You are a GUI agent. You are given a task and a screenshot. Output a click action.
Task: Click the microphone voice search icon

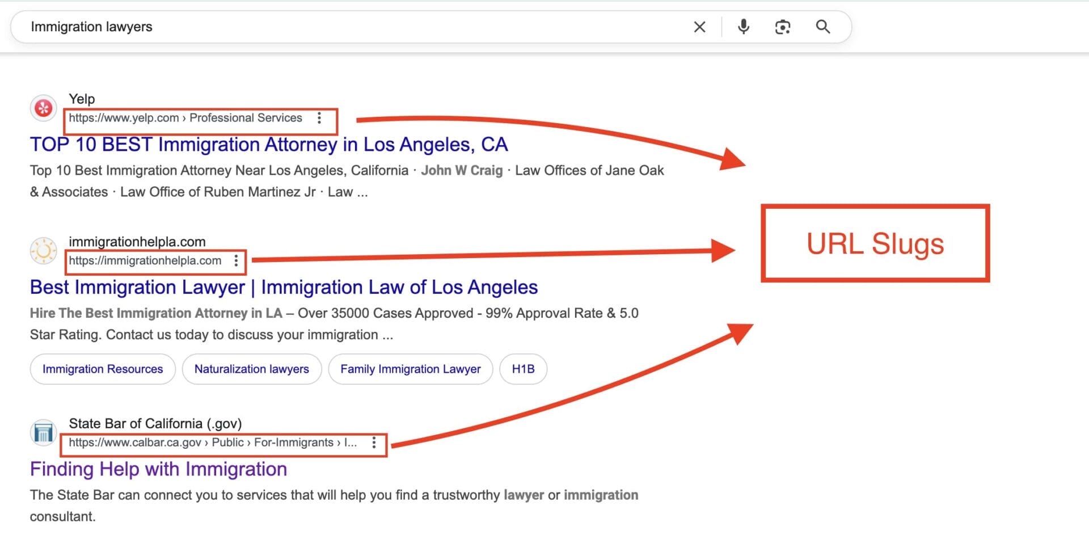[743, 26]
